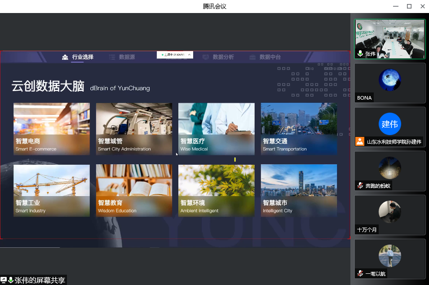Click orange host icon next to 山东水利技师学院孙建伟
Image resolution: width=429 pixels, height=285 pixels.
click(x=360, y=141)
